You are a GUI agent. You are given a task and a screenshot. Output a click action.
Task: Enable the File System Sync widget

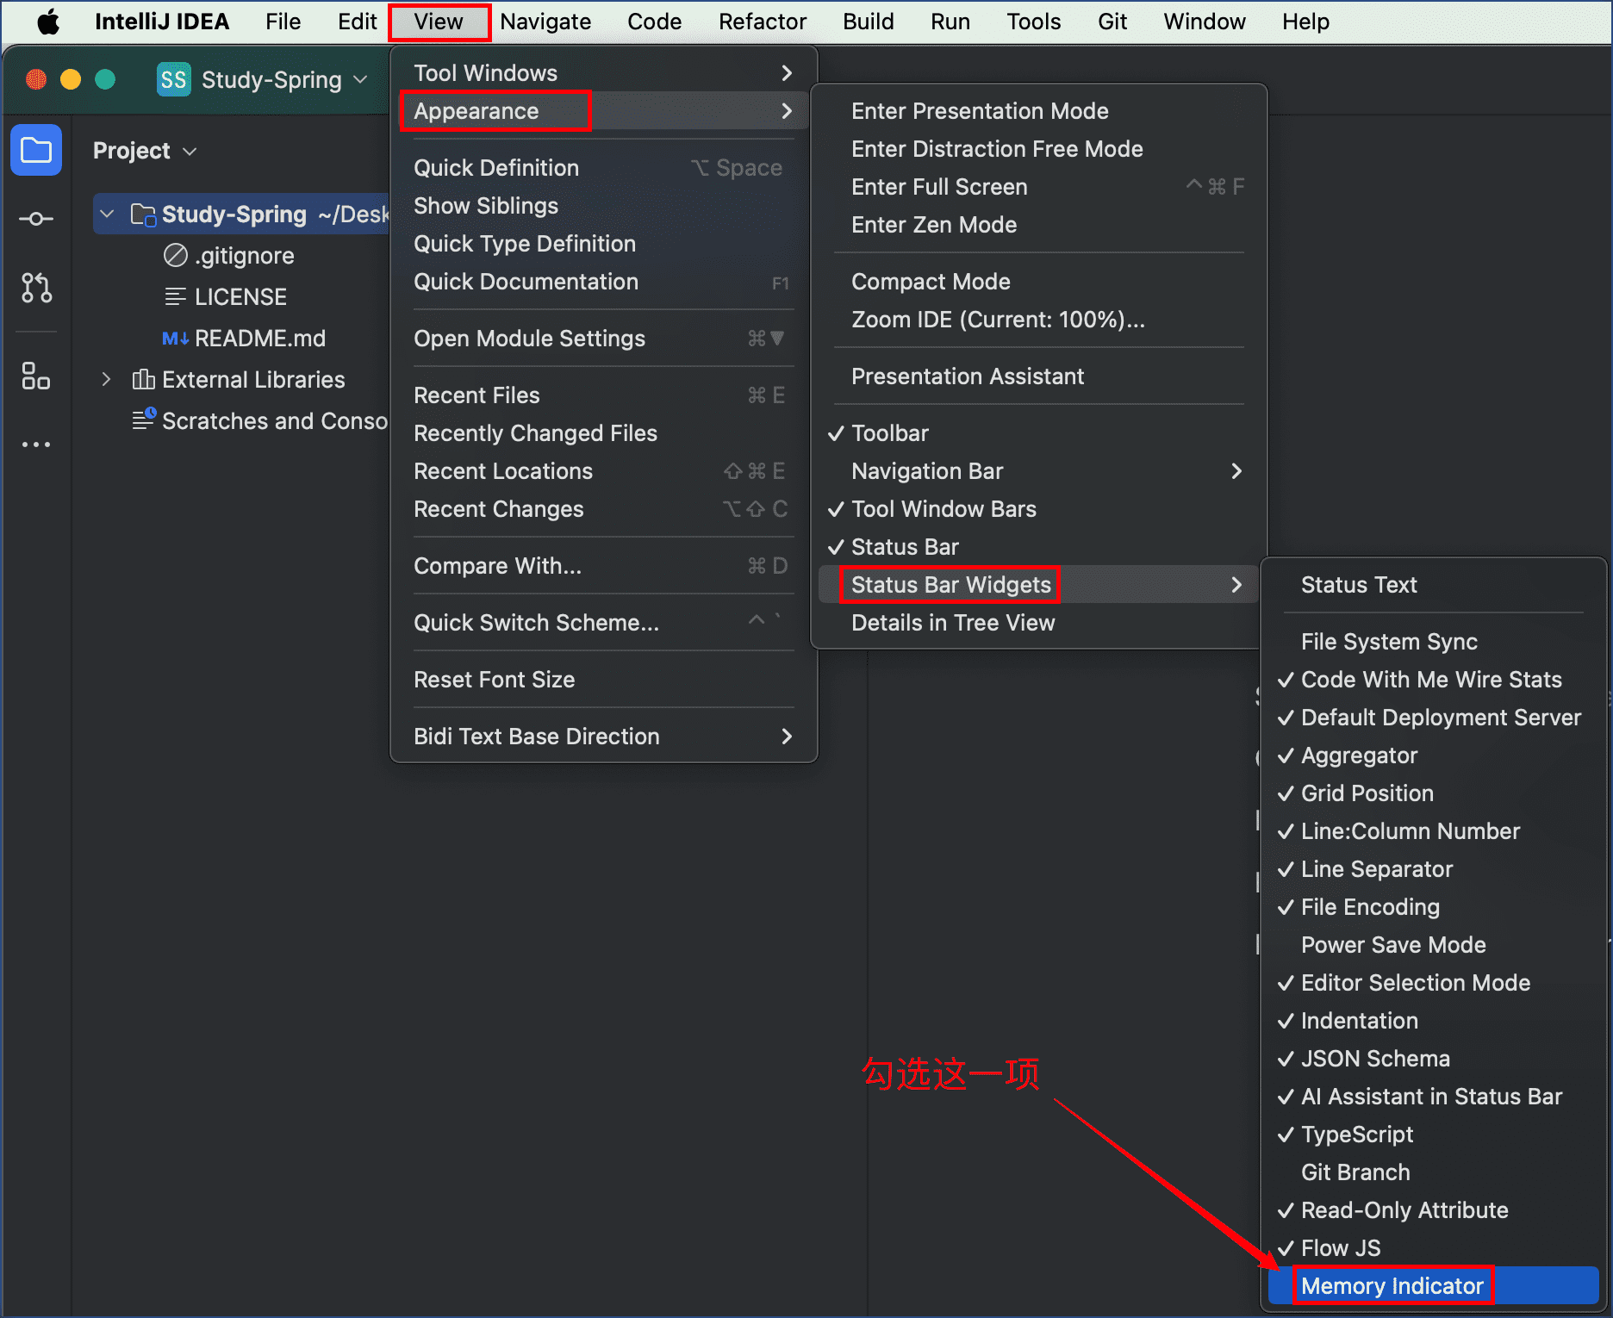point(1434,642)
